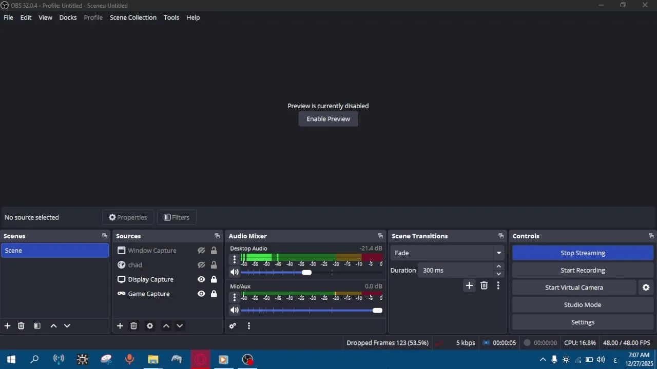Pop out the Controls dock

(651, 236)
